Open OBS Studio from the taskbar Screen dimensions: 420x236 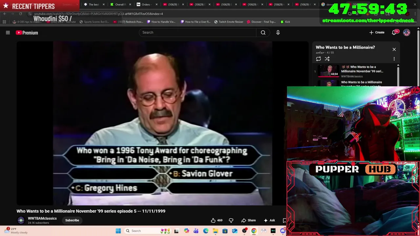tap(244, 231)
